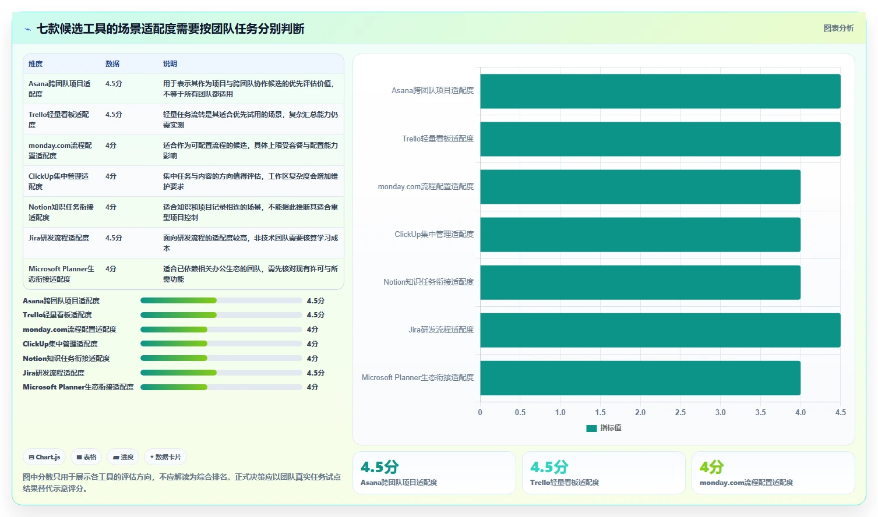Click the Trello轻量看板适配度 progress bar
Screen dimensions: 878x517
(221, 315)
